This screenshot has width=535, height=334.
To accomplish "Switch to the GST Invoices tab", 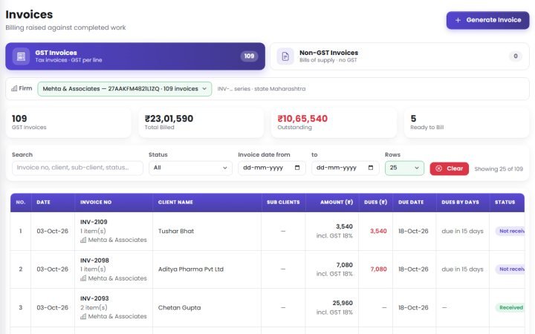I will click(x=135, y=56).
